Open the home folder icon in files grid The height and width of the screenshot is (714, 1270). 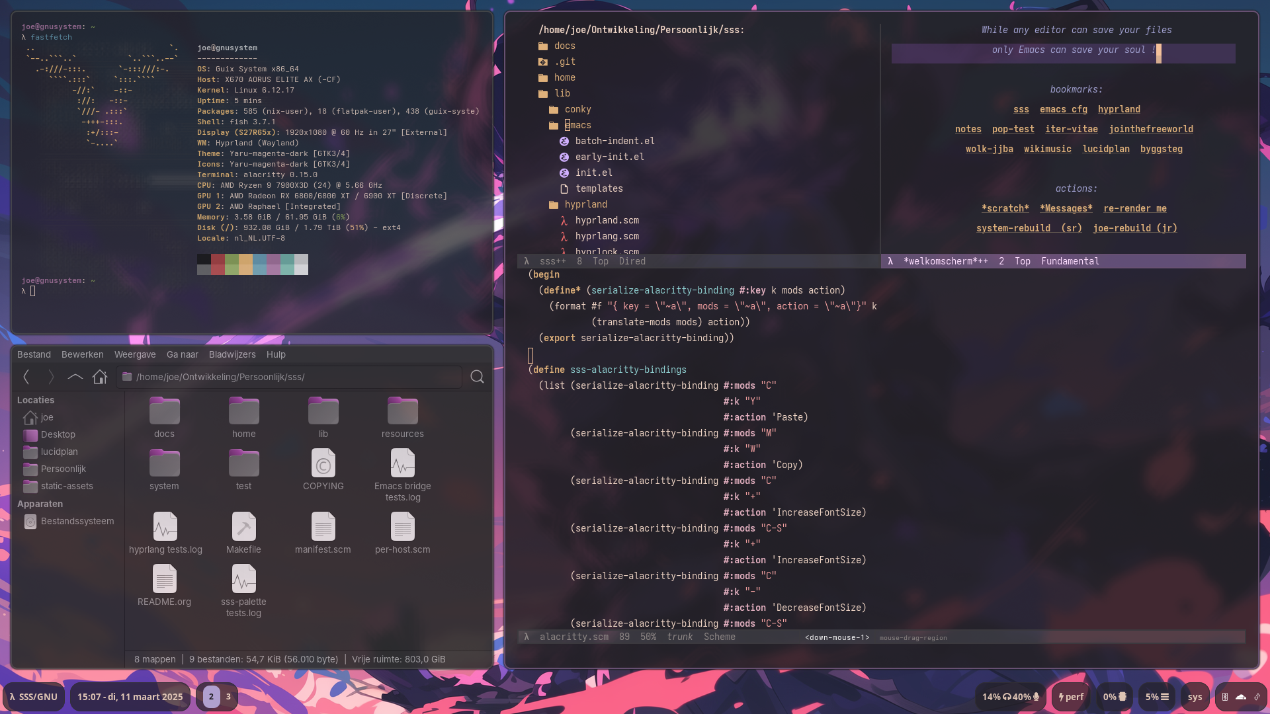pyautogui.click(x=243, y=411)
